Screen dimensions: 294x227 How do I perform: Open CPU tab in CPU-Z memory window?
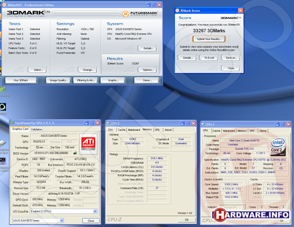point(111,130)
